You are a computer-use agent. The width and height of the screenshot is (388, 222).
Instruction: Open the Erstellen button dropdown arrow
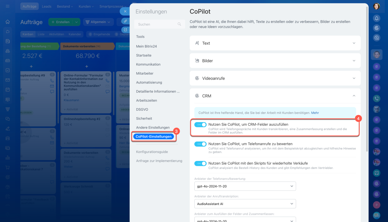(76, 22)
